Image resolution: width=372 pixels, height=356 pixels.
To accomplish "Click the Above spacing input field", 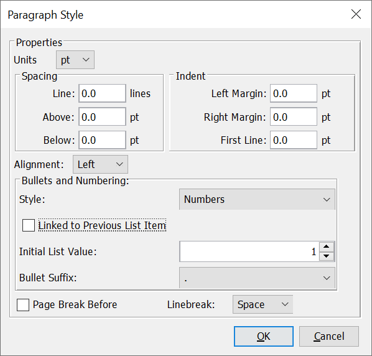I will (x=102, y=116).
